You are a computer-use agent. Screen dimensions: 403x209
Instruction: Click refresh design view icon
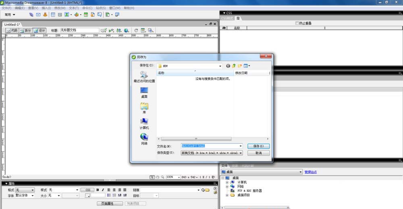[136, 30]
